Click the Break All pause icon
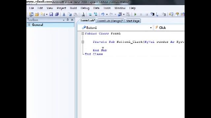Image resolution: width=211 pixels, height=118 pixels. point(141,14)
